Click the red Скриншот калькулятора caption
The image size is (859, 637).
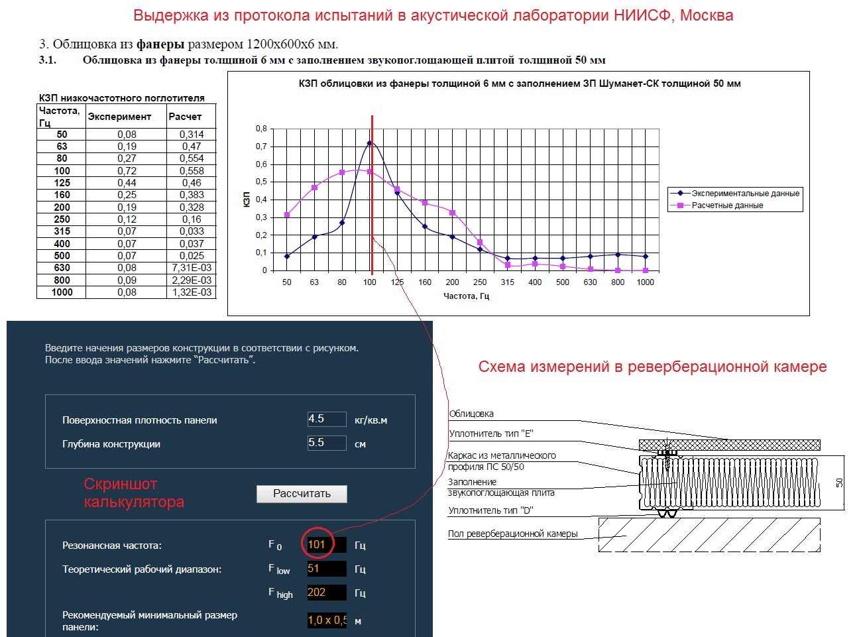click(x=134, y=492)
